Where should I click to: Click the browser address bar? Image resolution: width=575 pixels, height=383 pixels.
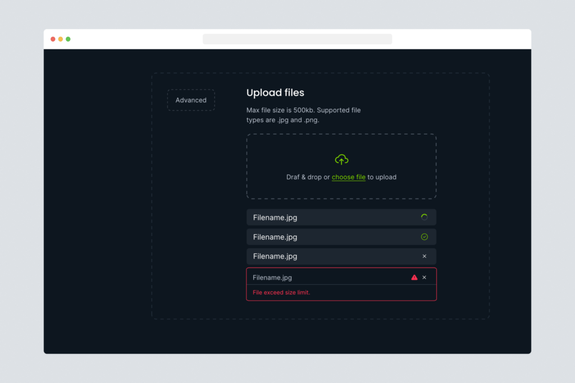[297, 39]
